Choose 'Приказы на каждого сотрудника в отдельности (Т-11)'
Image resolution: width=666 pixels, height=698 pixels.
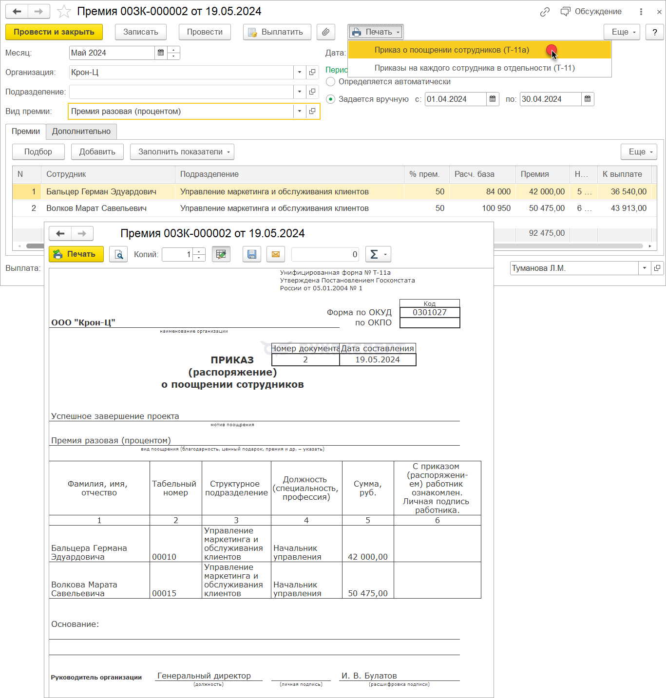click(x=474, y=68)
